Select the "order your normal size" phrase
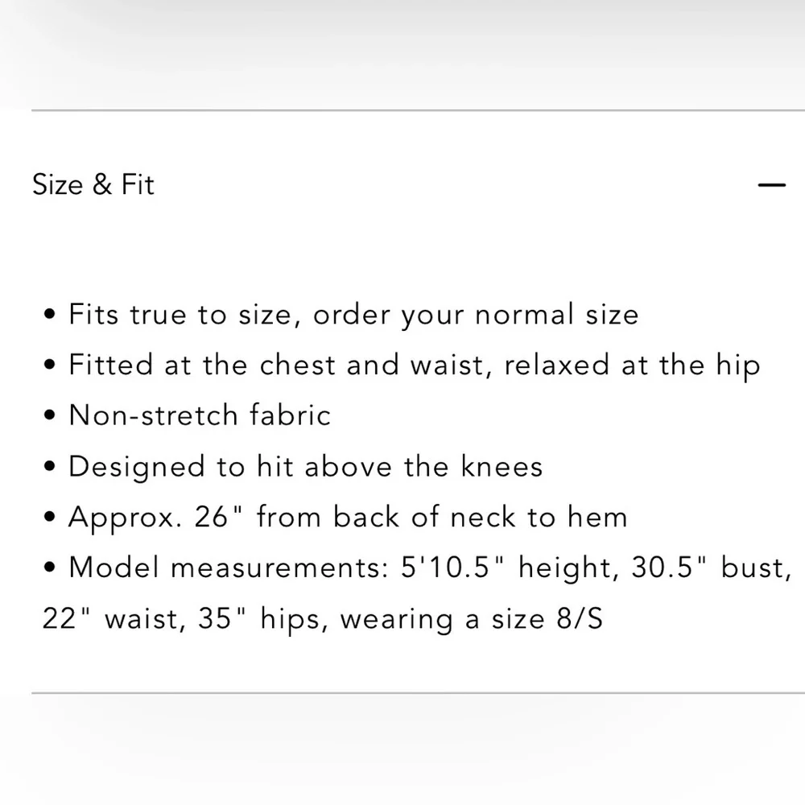Viewport: 805px width, 805px height. coord(476,314)
